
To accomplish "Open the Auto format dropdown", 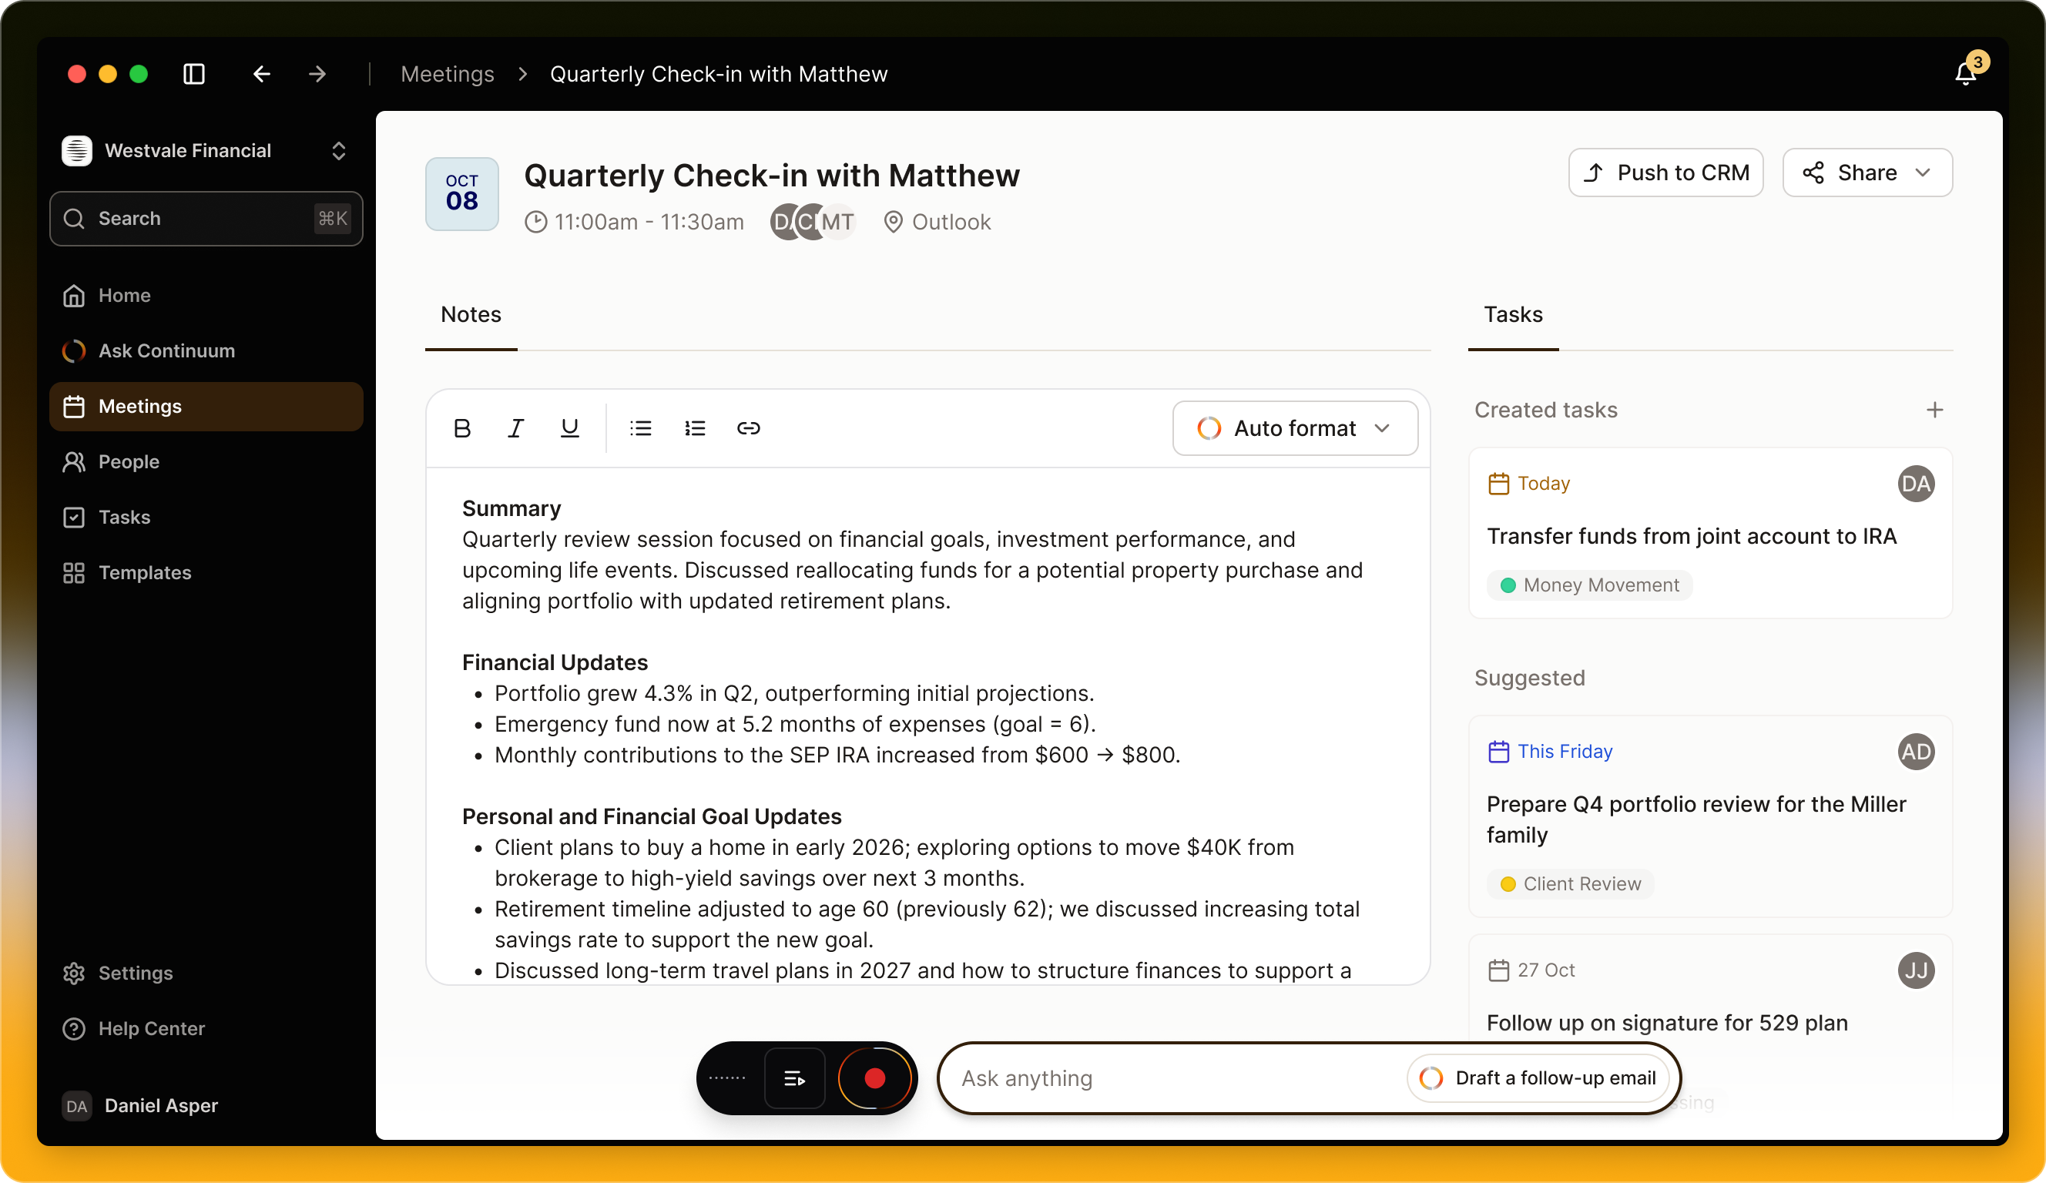I will tap(1295, 428).
